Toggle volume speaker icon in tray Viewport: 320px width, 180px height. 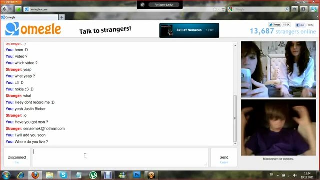pos(295,175)
